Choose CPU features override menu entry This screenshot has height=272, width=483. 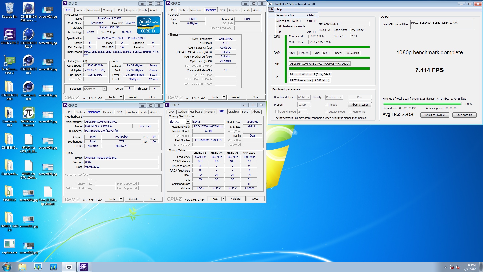[294, 26]
